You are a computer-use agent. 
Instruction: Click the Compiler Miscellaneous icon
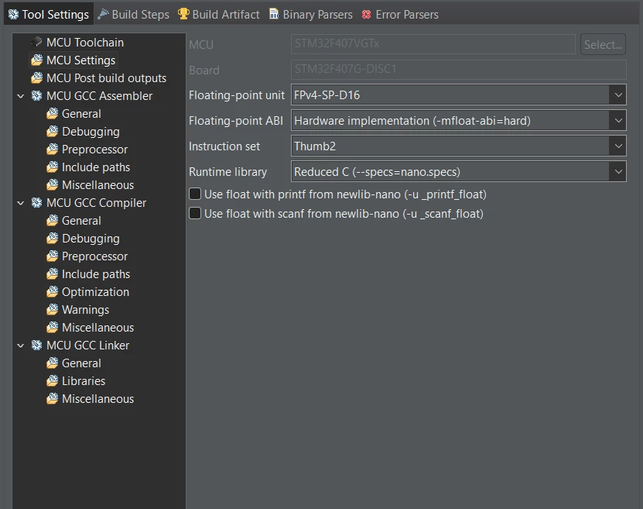[52, 327]
